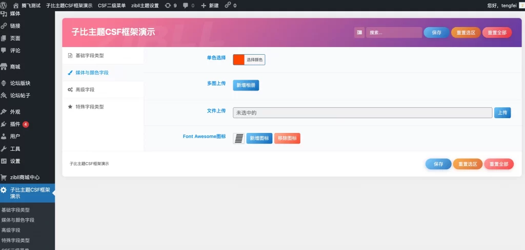The image size is (525, 250).
Task: Open zibll商城中心 in the sidebar
Action: (x=25, y=177)
